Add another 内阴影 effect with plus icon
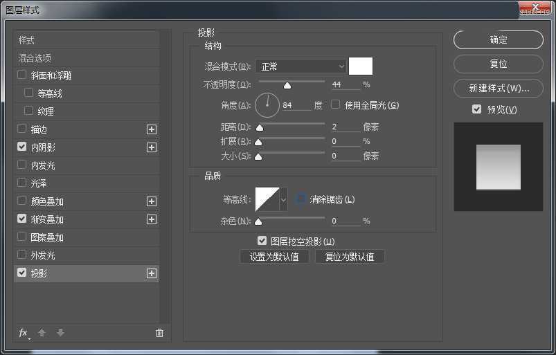Screen dimensions: 556x355 152,147
